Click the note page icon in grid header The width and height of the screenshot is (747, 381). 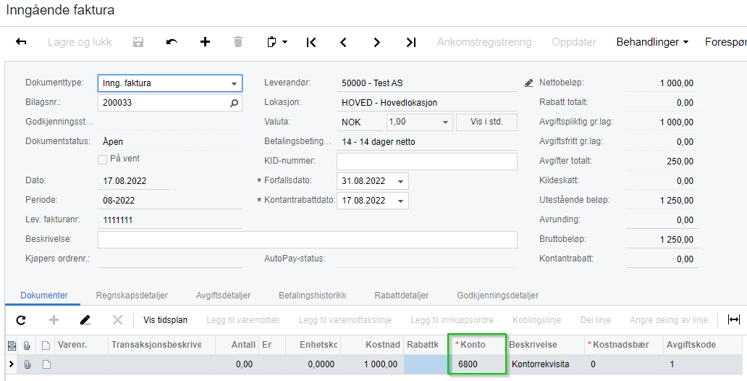point(46,345)
